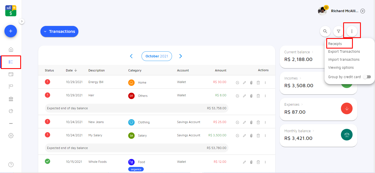
Task: Edit the New Jeans transaction
Action: (x=244, y=123)
